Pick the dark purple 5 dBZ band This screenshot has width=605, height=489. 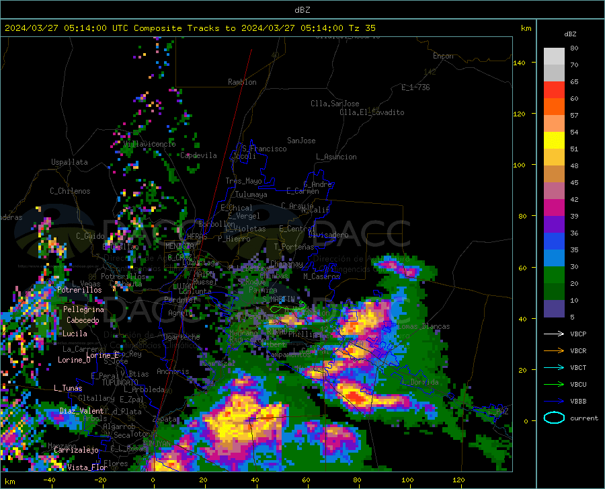click(554, 309)
